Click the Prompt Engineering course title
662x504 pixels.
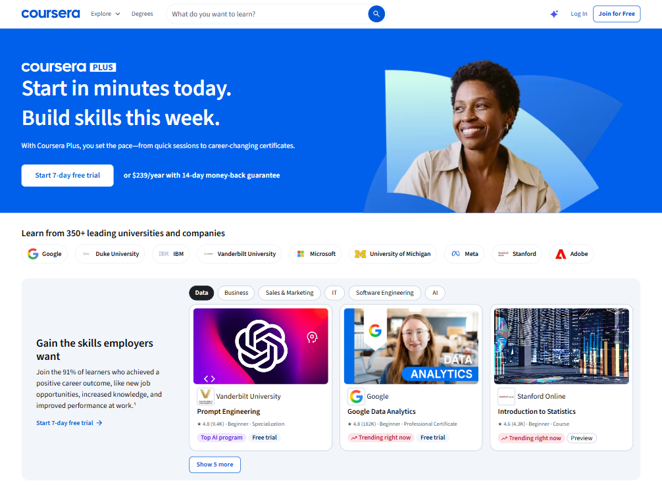[228, 412]
